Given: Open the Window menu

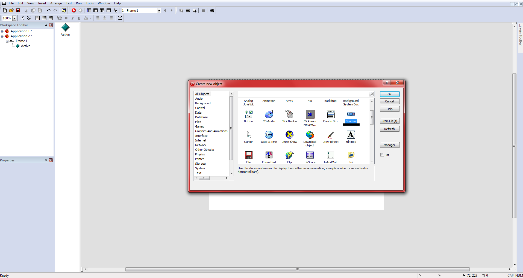Looking at the screenshot, I should (104, 3).
